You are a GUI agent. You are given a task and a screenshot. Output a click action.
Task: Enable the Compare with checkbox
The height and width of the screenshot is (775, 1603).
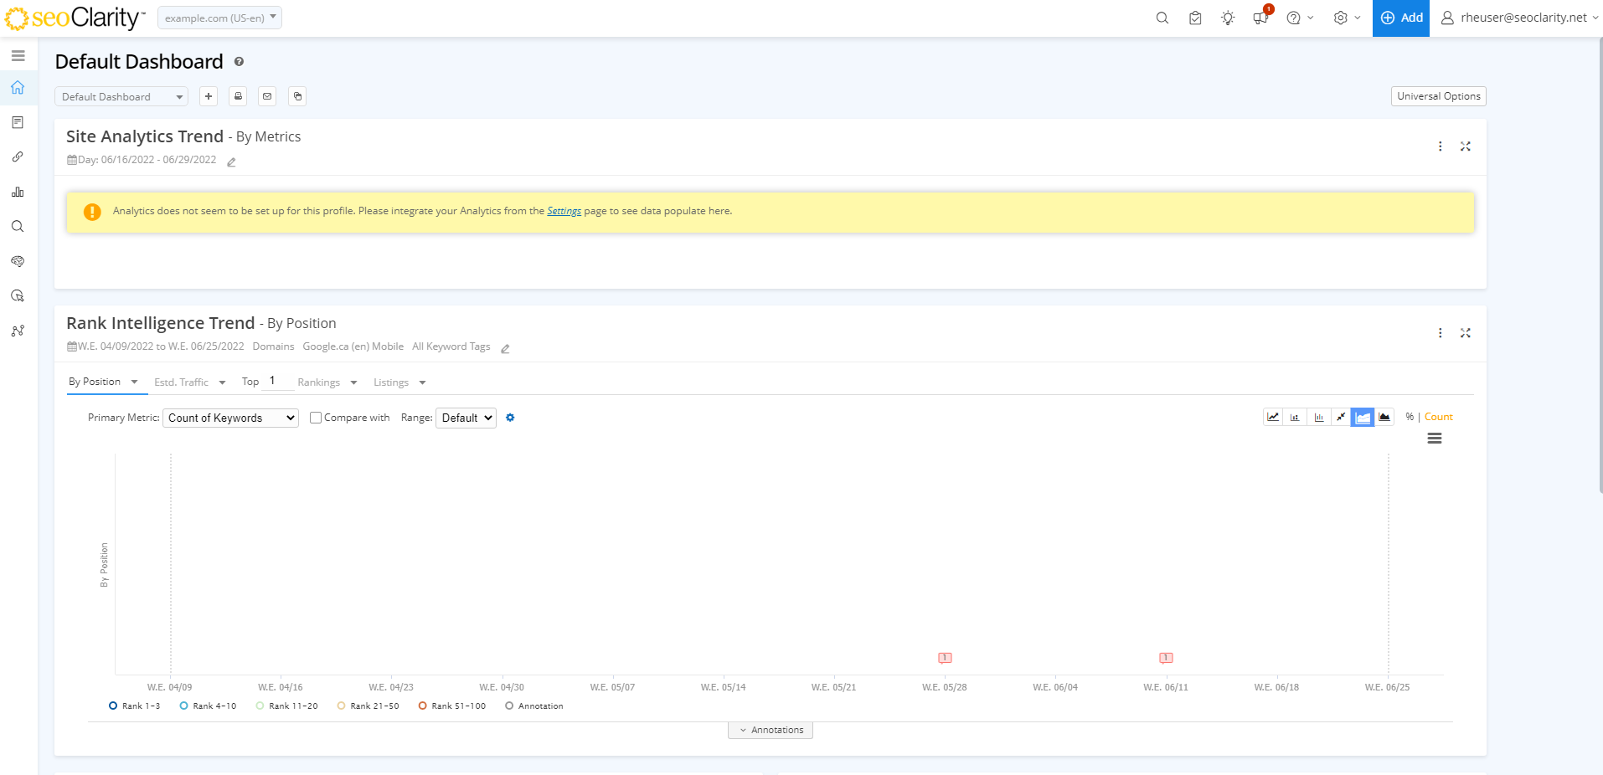(316, 418)
